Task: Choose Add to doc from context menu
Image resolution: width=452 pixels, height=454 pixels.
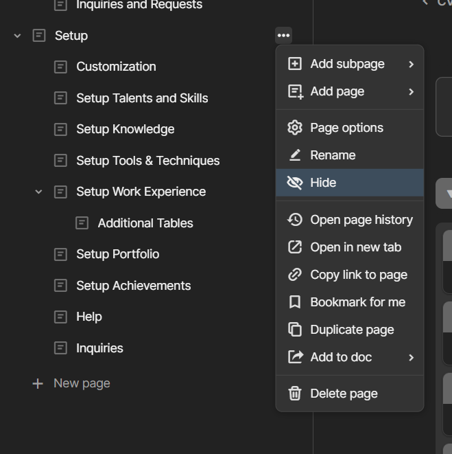Action: click(x=340, y=357)
